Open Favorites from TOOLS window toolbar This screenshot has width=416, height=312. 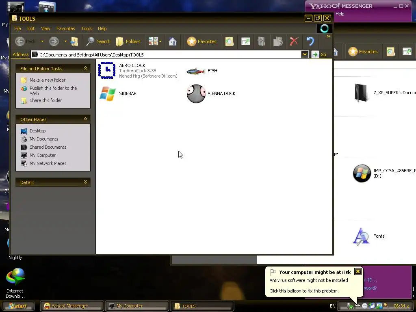point(201,41)
